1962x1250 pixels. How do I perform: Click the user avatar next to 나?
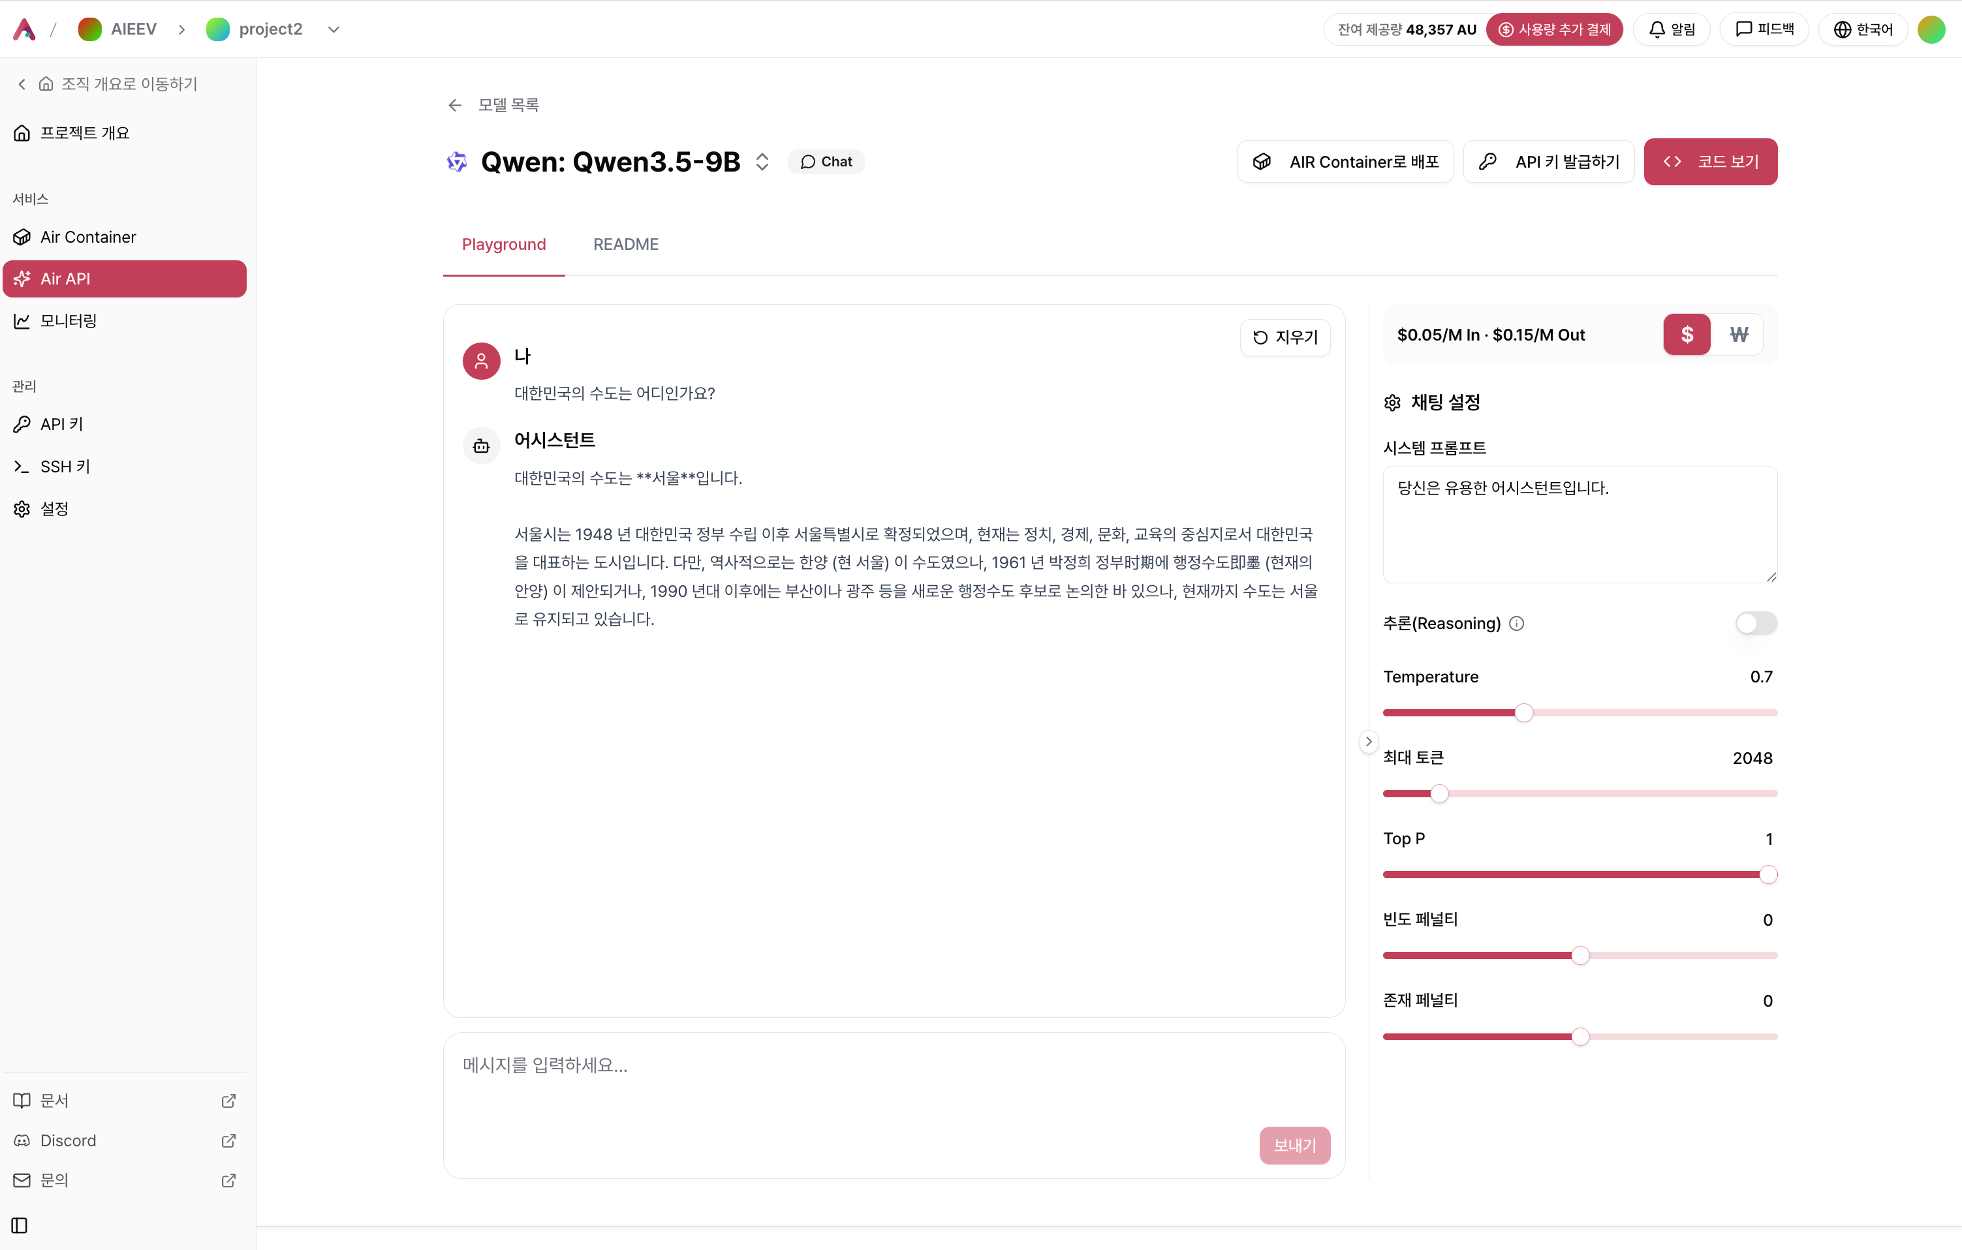(x=482, y=360)
